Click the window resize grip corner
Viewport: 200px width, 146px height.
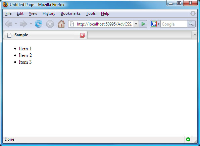pos(195,141)
